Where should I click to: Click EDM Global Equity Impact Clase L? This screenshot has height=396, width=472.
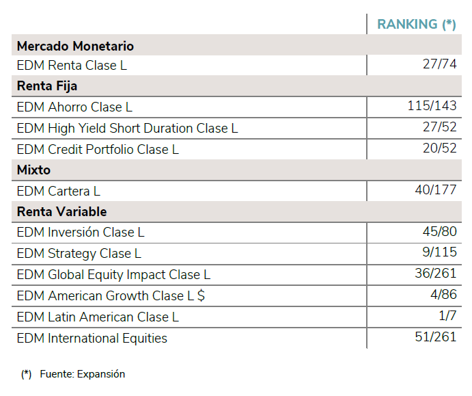113,275
